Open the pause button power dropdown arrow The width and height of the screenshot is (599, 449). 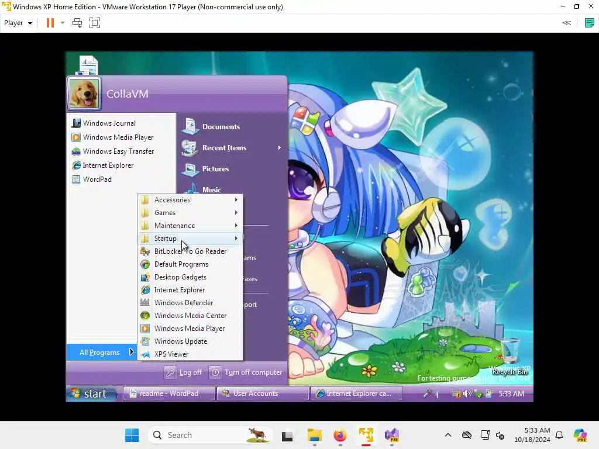pos(63,23)
